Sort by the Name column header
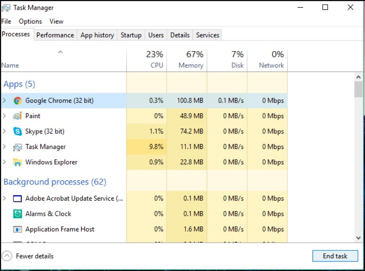This screenshot has height=271, width=365. click(64, 60)
